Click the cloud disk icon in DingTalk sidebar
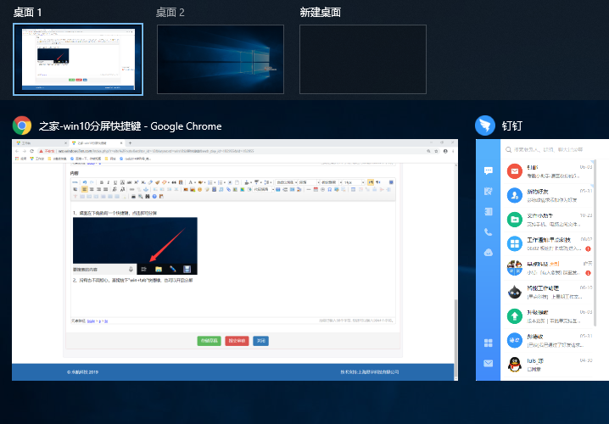This screenshot has height=424, width=609. pyautogui.click(x=489, y=252)
